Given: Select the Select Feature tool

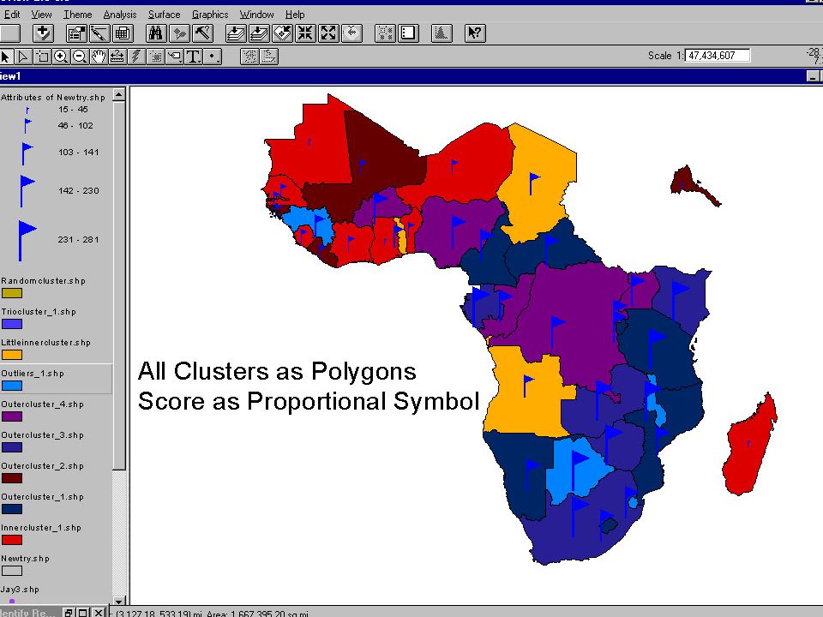Looking at the screenshot, I should tap(43, 57).
